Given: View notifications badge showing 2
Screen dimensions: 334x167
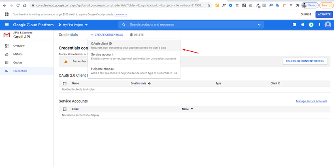Looking at the screenshot, I should coord(311,25).
